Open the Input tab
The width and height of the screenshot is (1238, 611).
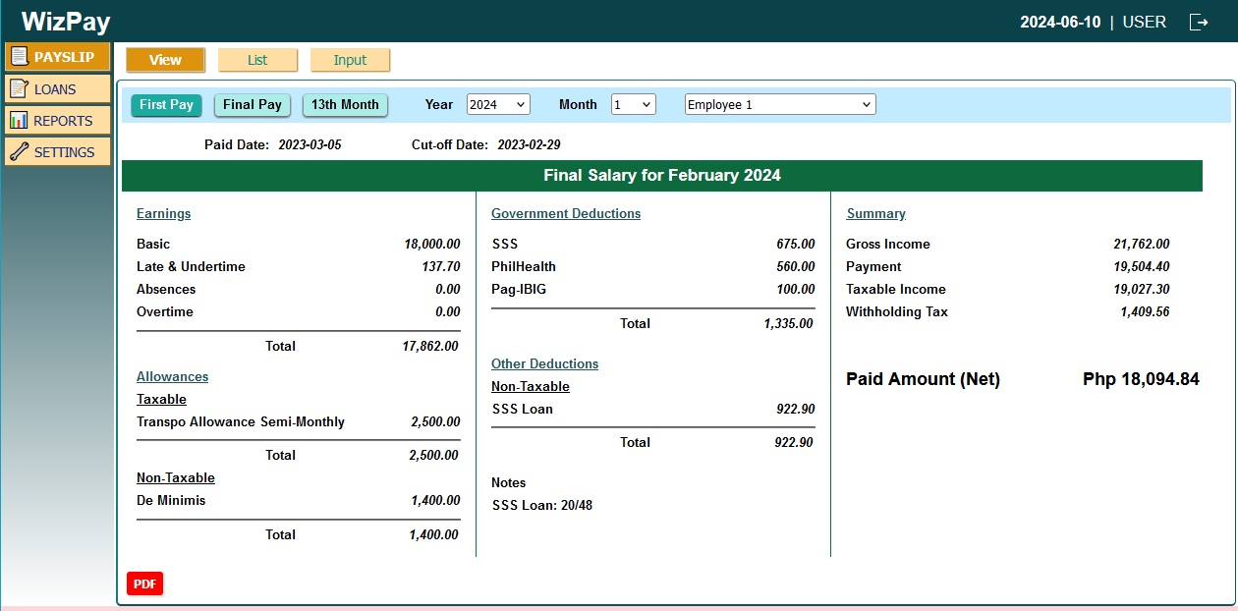350,60
